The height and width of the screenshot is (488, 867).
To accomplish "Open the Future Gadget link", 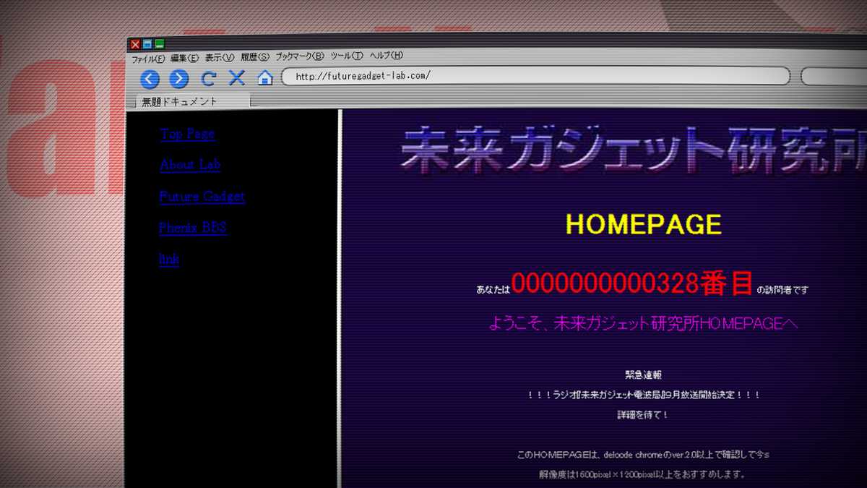I will pyautogui.click(x=202, y=197).
